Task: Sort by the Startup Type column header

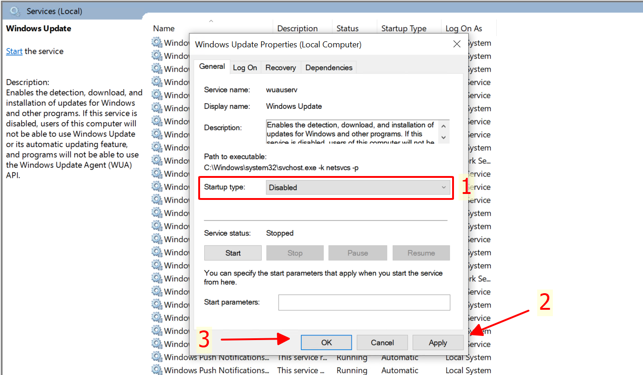Action: click(x=403, y=28)
